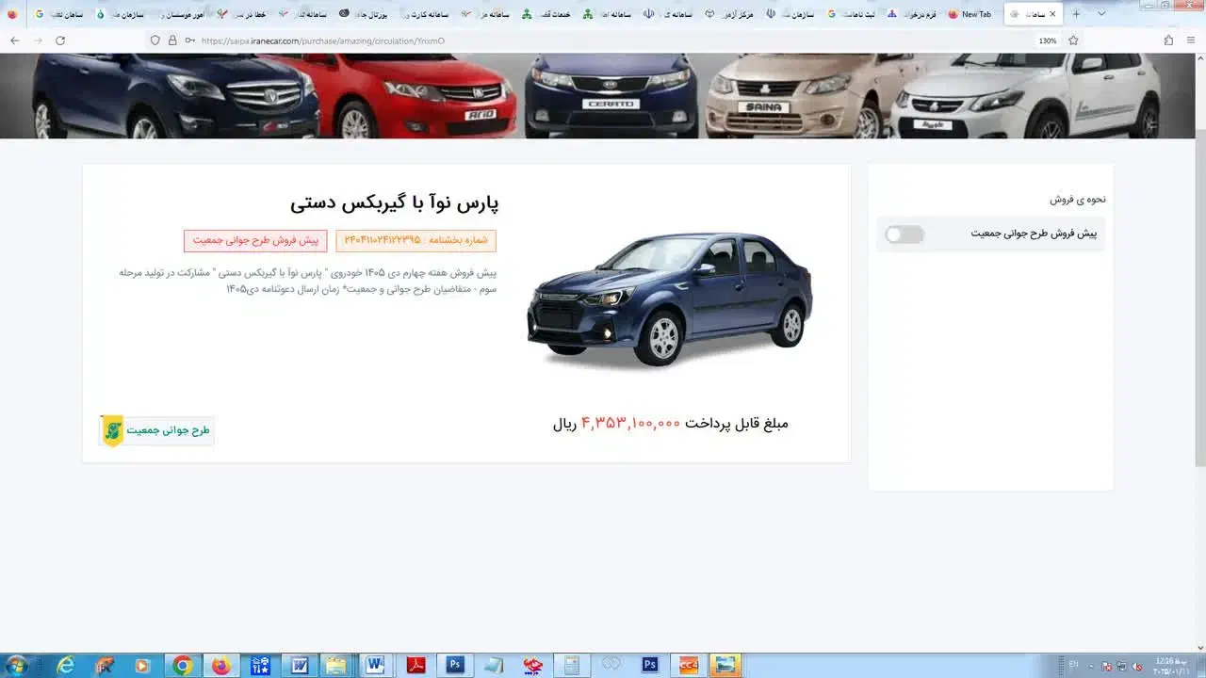The height and width of the screenshot is (678, 1206).
Task: Open Google Chrome from the taskbar
Action: click(182, 666)
